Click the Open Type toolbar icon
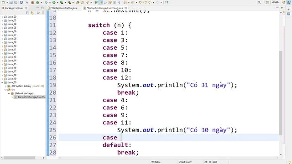Image resolution: width=292 pixels, height=164 pixels. click(x=78, y=2)
